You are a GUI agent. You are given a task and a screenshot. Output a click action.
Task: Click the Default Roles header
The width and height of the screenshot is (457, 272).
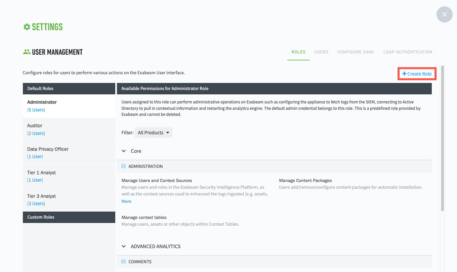point(69,89)
